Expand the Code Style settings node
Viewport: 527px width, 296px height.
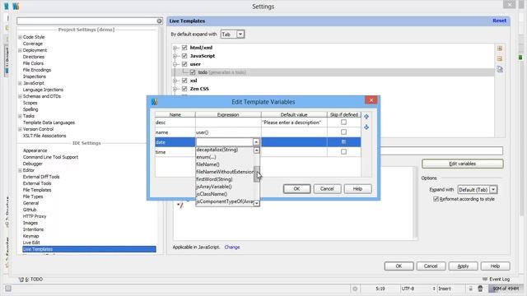tap(20, 37)
